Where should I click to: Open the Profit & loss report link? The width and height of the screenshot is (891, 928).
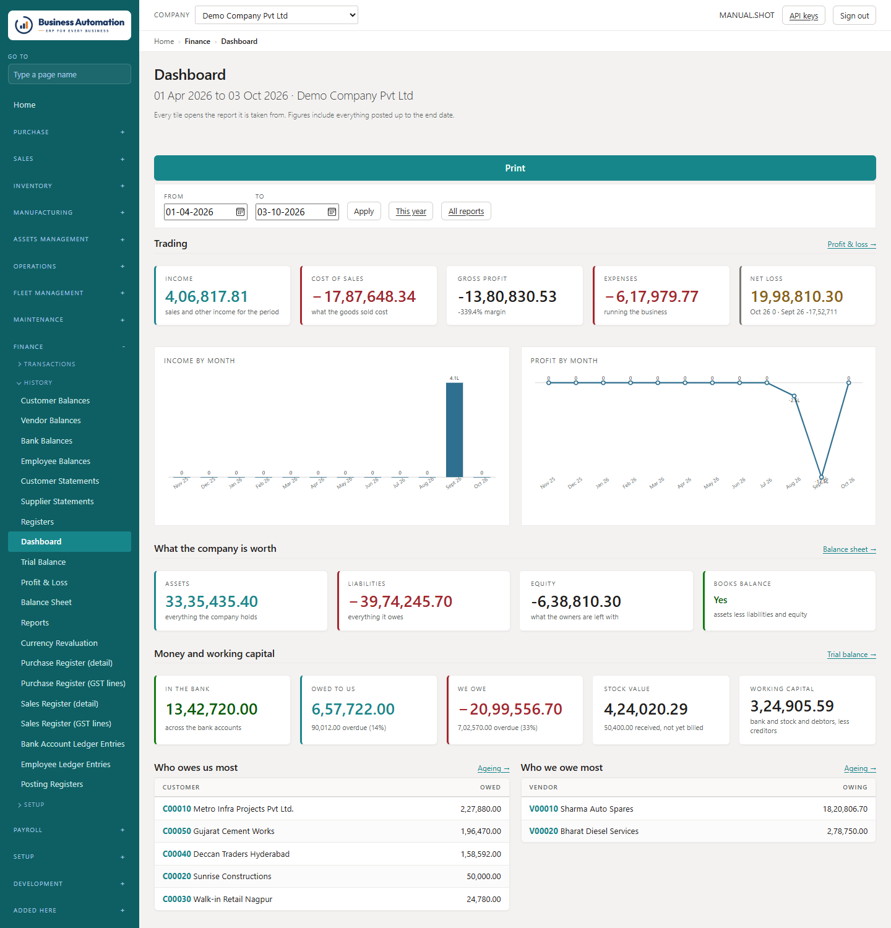(x=851, y=244)
